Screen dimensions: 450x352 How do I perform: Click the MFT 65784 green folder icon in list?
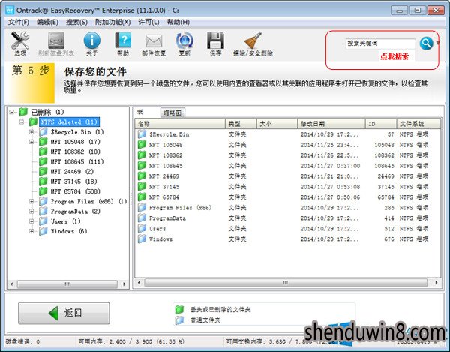pyautogui.click(x=142, y=197)
